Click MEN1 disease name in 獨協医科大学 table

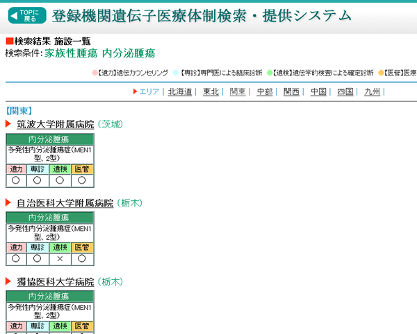(50, 311)
